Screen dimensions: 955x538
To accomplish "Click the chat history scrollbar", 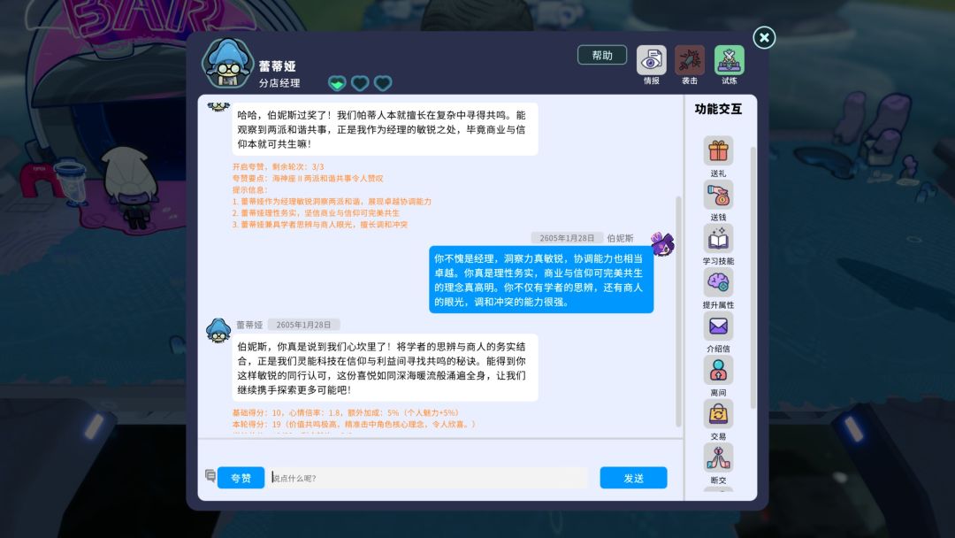I will (x=678, y=311).
